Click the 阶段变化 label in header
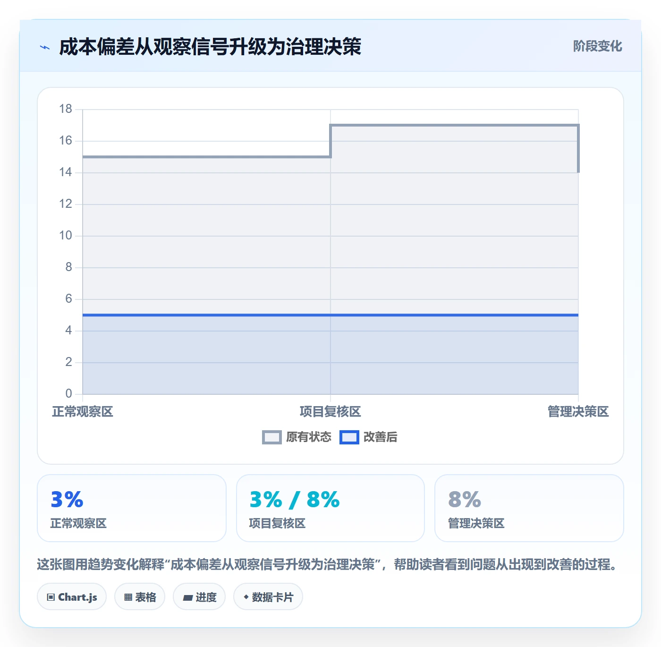Image resolution: width=661 pixels, height=647 pixels. (x=597, y=46)
